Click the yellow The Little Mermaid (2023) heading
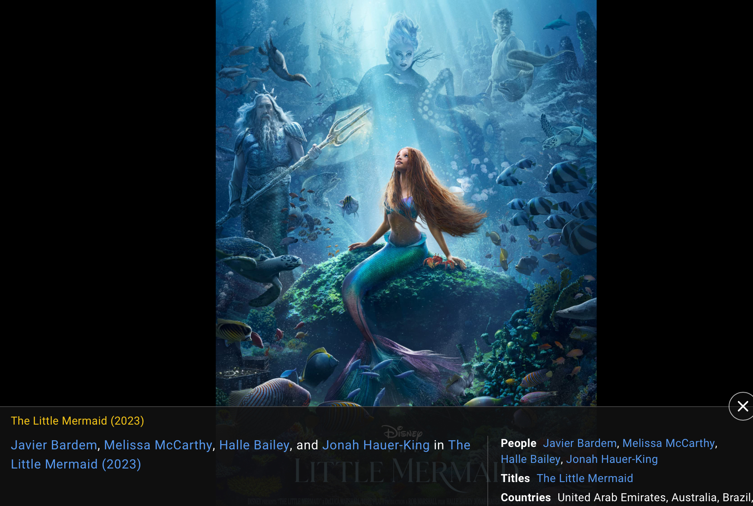Viewport: 753px width, 506px height. click(77, 421)
